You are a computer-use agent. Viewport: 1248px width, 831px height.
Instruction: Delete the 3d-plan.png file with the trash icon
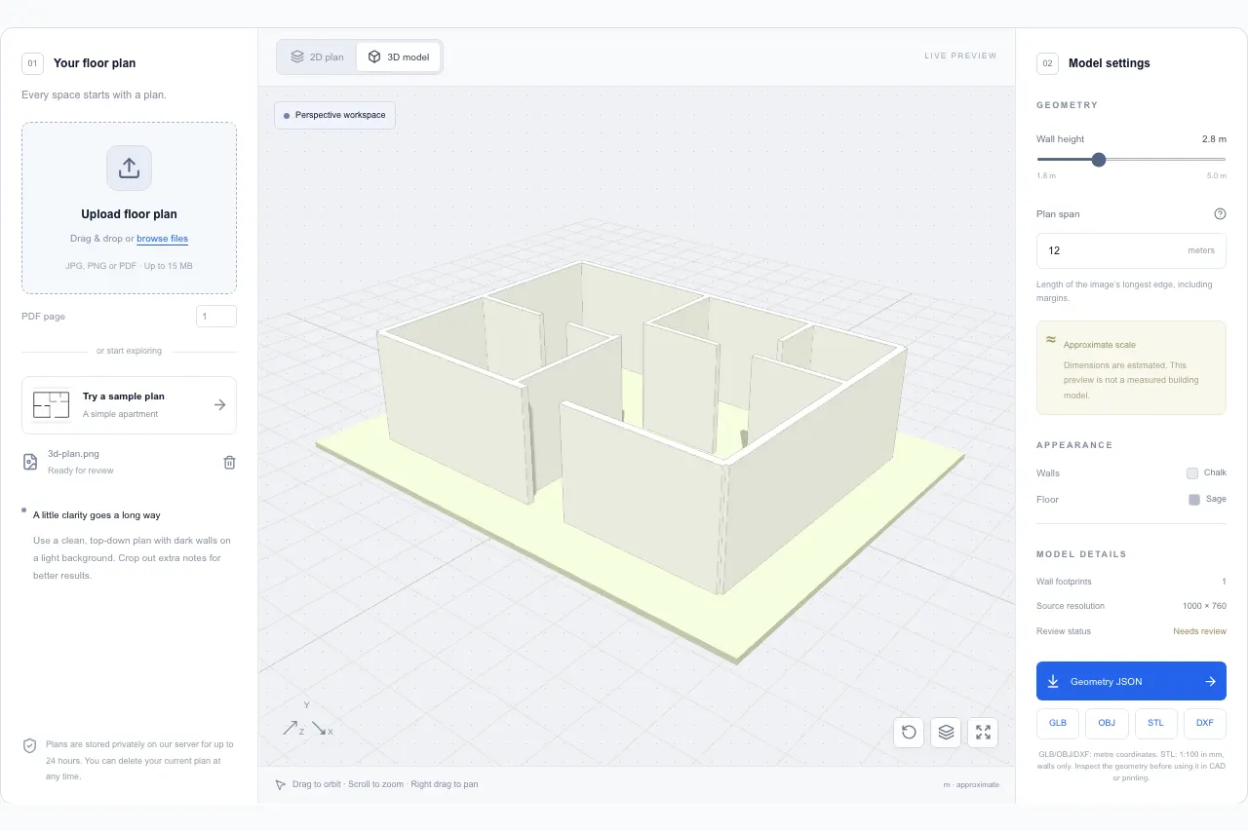[230, 462]
